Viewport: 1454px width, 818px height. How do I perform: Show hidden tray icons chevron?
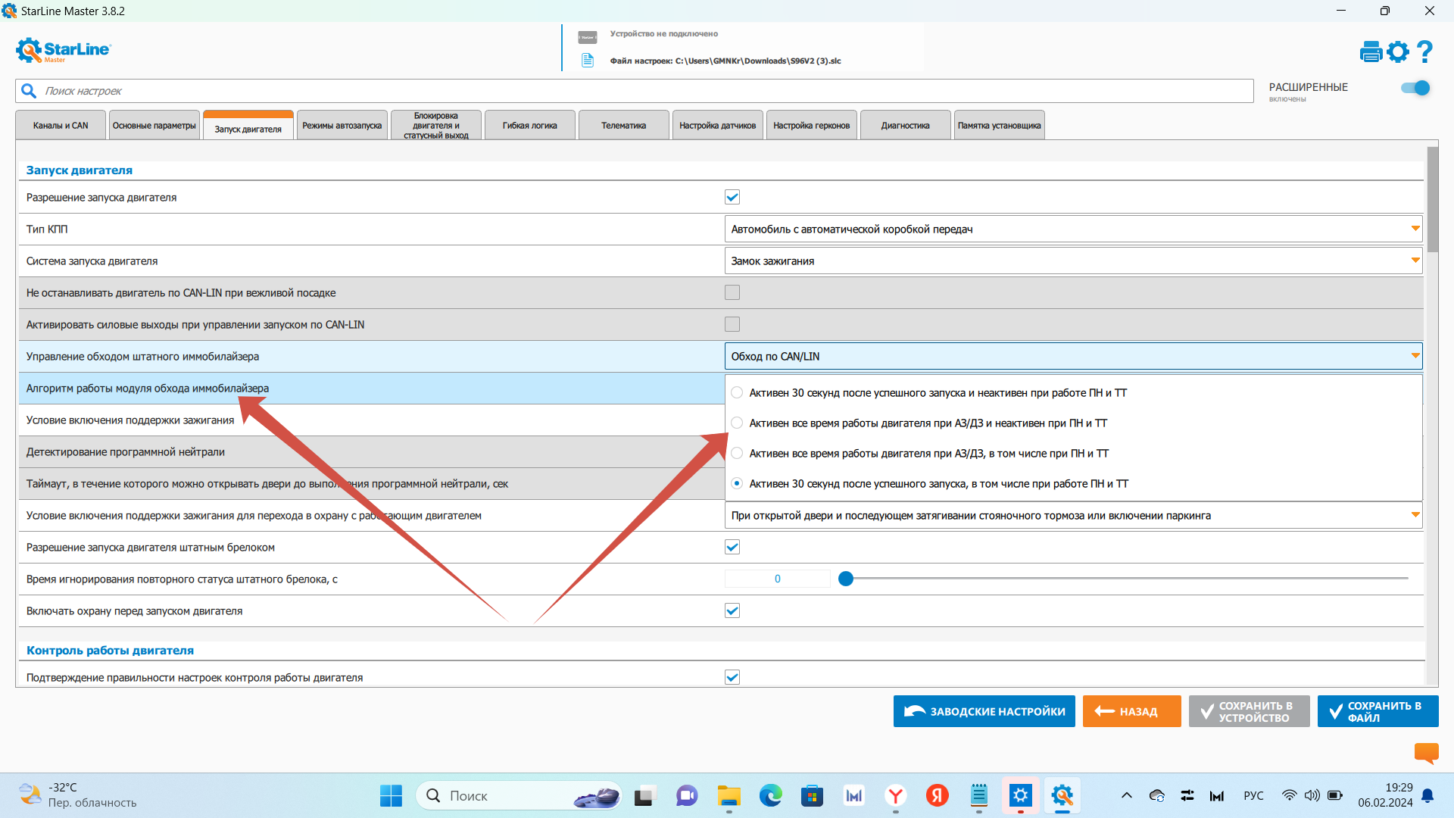(1126, 795)
